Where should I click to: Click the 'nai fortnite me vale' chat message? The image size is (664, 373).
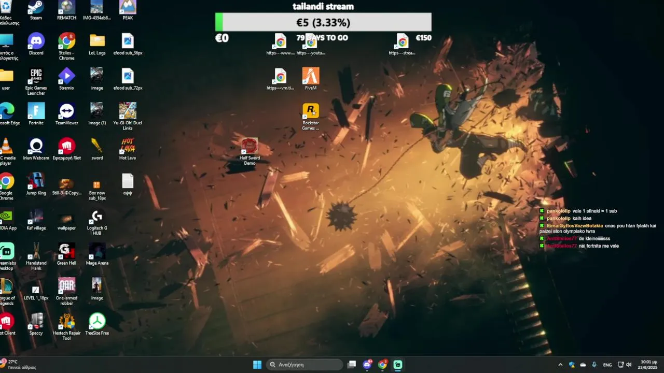pos(599,246)
